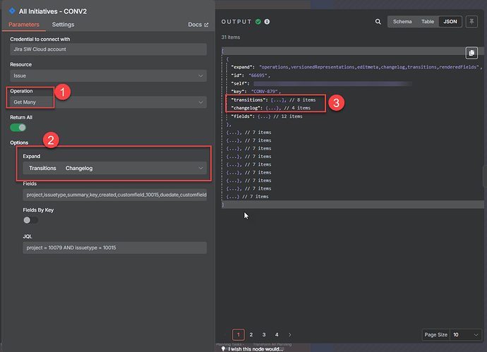Toggle the Return All switch off

[x=18, y=128]
